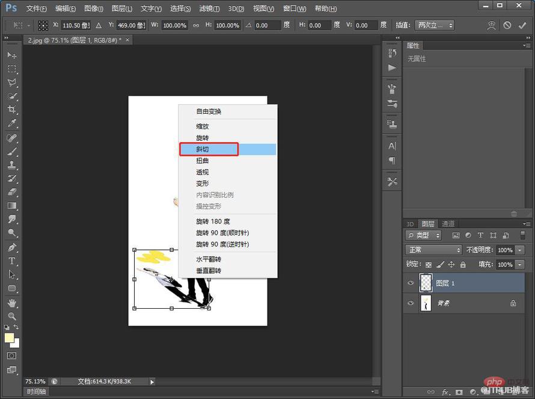Image resolution: width=535 pixels, height=399 pixels.
Task: Select the Horizontal Type tool
Action: coord(12,261)
